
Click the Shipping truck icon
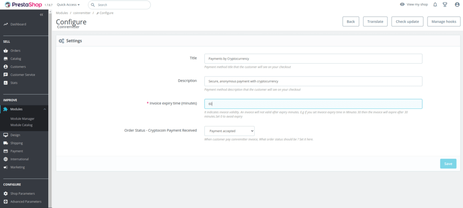tap(5, 143)
